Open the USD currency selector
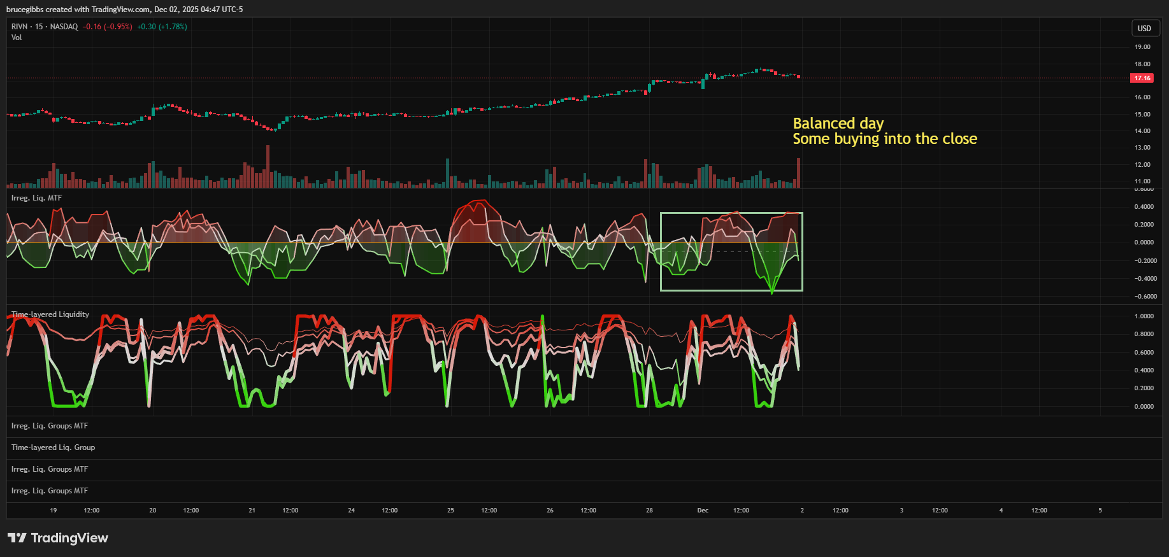 tap(1144, 28)
